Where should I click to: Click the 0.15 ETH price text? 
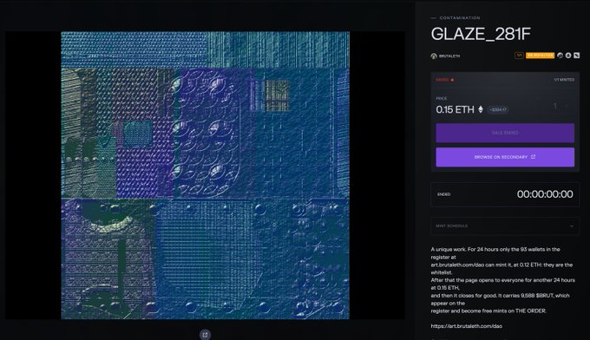point(455,109)
